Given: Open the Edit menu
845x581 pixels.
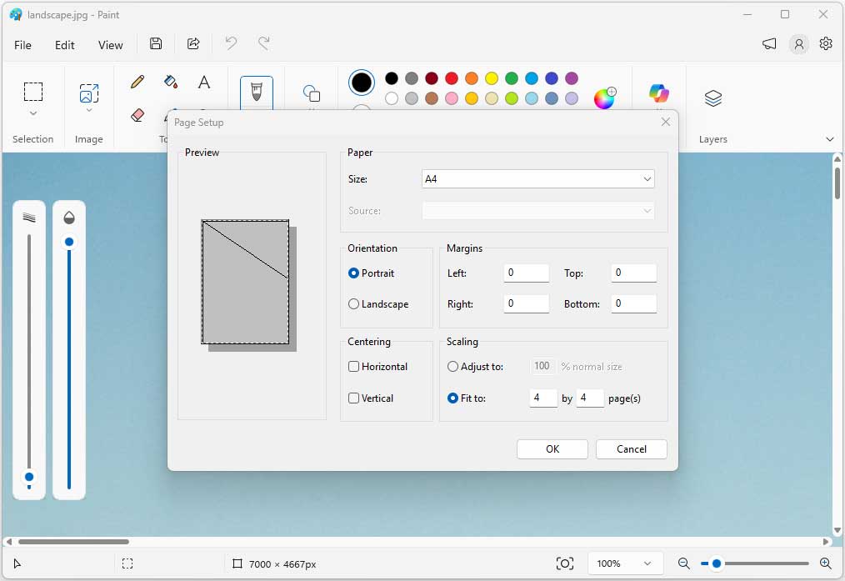Looking at the screenshot, I should 65,45.
